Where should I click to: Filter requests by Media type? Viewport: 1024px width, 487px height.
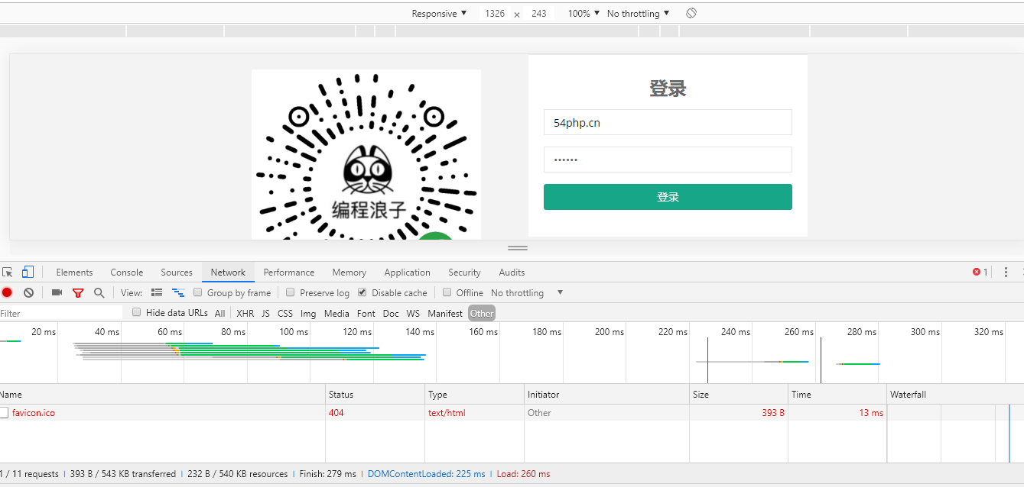[336, 313]
